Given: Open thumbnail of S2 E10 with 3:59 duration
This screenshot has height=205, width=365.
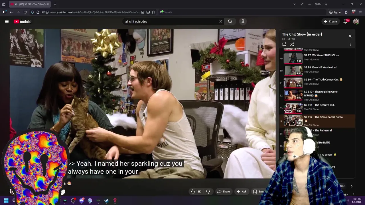Looking at the screenshot, I should pyautogui.click(x=293, y=95).
